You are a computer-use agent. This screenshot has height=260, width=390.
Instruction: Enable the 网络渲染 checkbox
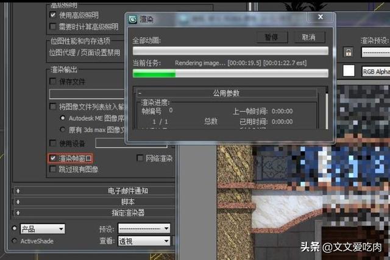141,158
